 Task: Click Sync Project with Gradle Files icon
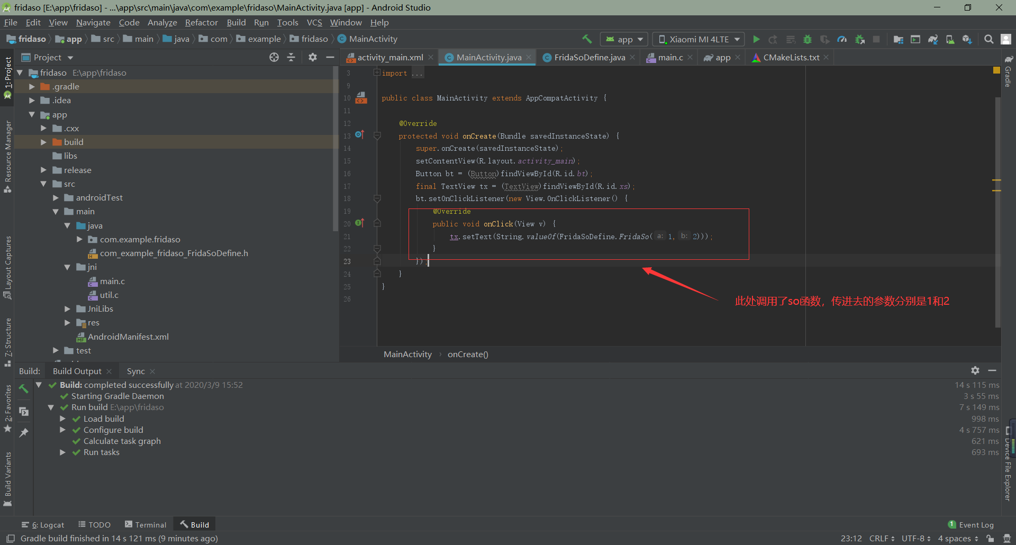point(933,39)
